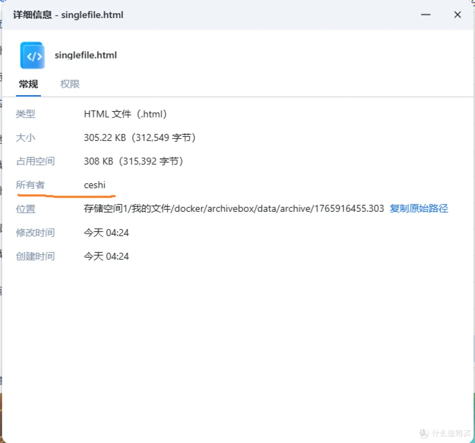Click the singlefile.html file type icon
The image size is (475, 443).
pos(33,55)
